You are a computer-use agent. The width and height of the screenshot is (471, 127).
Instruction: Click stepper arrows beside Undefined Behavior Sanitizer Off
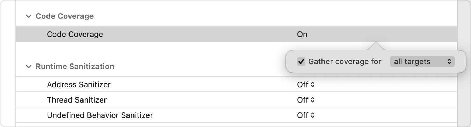click(313, 115)
